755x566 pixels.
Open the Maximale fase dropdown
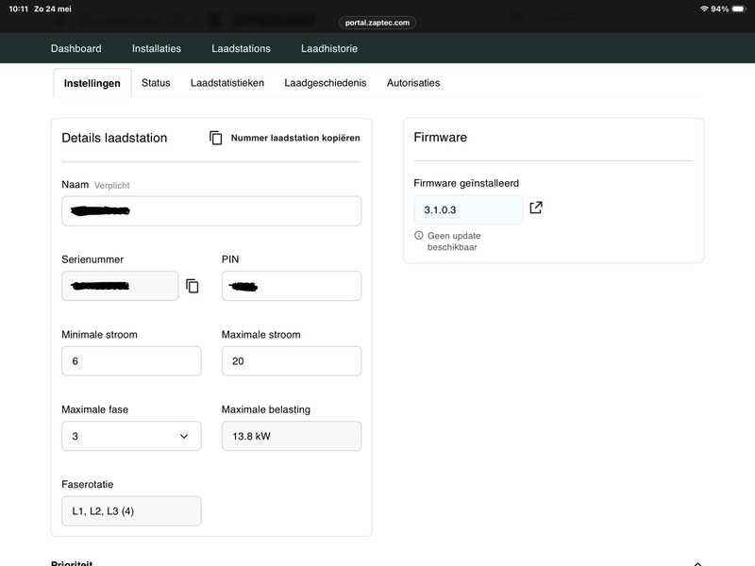point(131,436)
